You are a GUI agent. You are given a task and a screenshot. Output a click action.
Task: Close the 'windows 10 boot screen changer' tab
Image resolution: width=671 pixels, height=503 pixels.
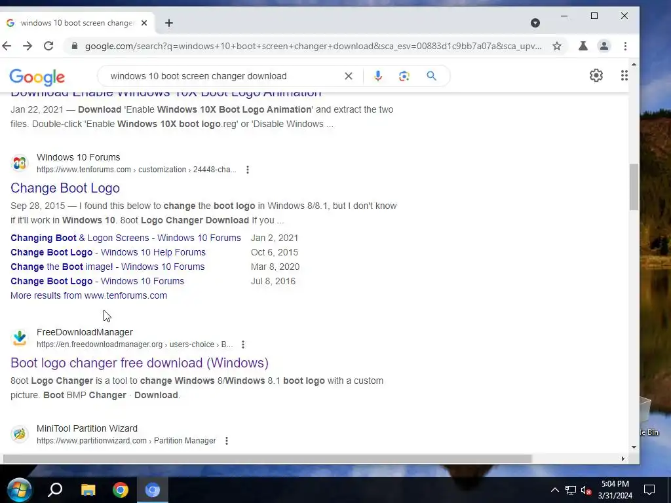click(144, 23)
